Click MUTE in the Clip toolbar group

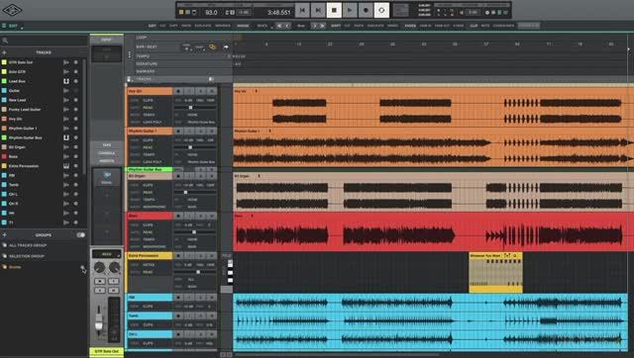click(x=485, y=26)
